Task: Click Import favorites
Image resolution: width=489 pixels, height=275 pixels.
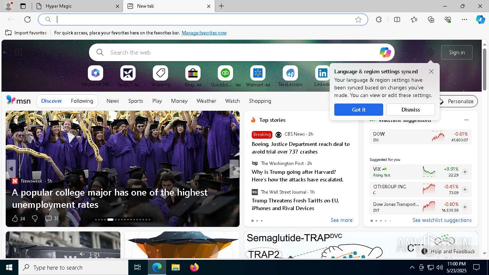Action: click(26, 33)
